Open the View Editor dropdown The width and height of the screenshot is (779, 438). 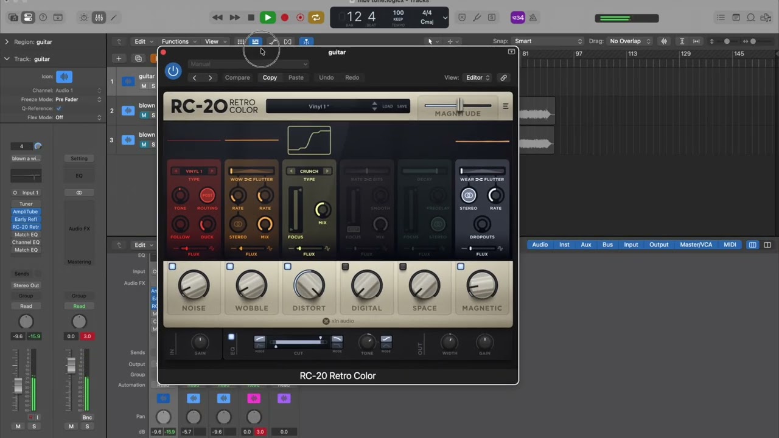478,78
